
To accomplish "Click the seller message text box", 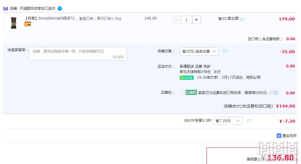I will (x=78, y=54).
